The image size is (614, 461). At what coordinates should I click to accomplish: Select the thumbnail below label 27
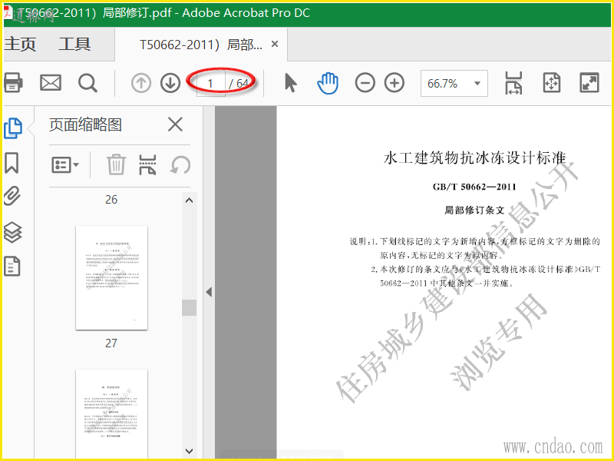pyautogui.click(x=111, y=413)
